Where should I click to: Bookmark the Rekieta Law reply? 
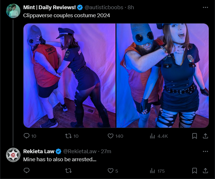click(194, 171)
